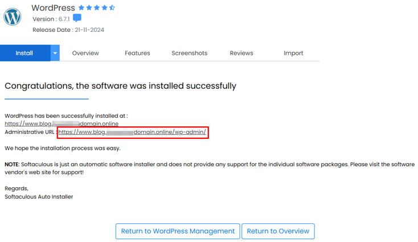
Task: View the Screenshots tab
Action: point(189,53)
